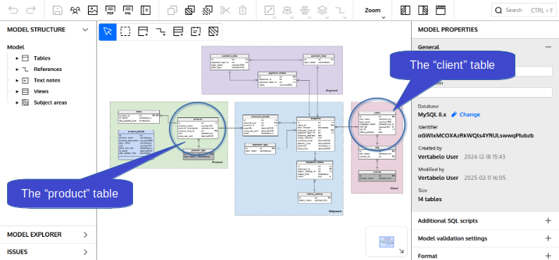
Task: Expand the Format section
Action: (x=548, y=256)
